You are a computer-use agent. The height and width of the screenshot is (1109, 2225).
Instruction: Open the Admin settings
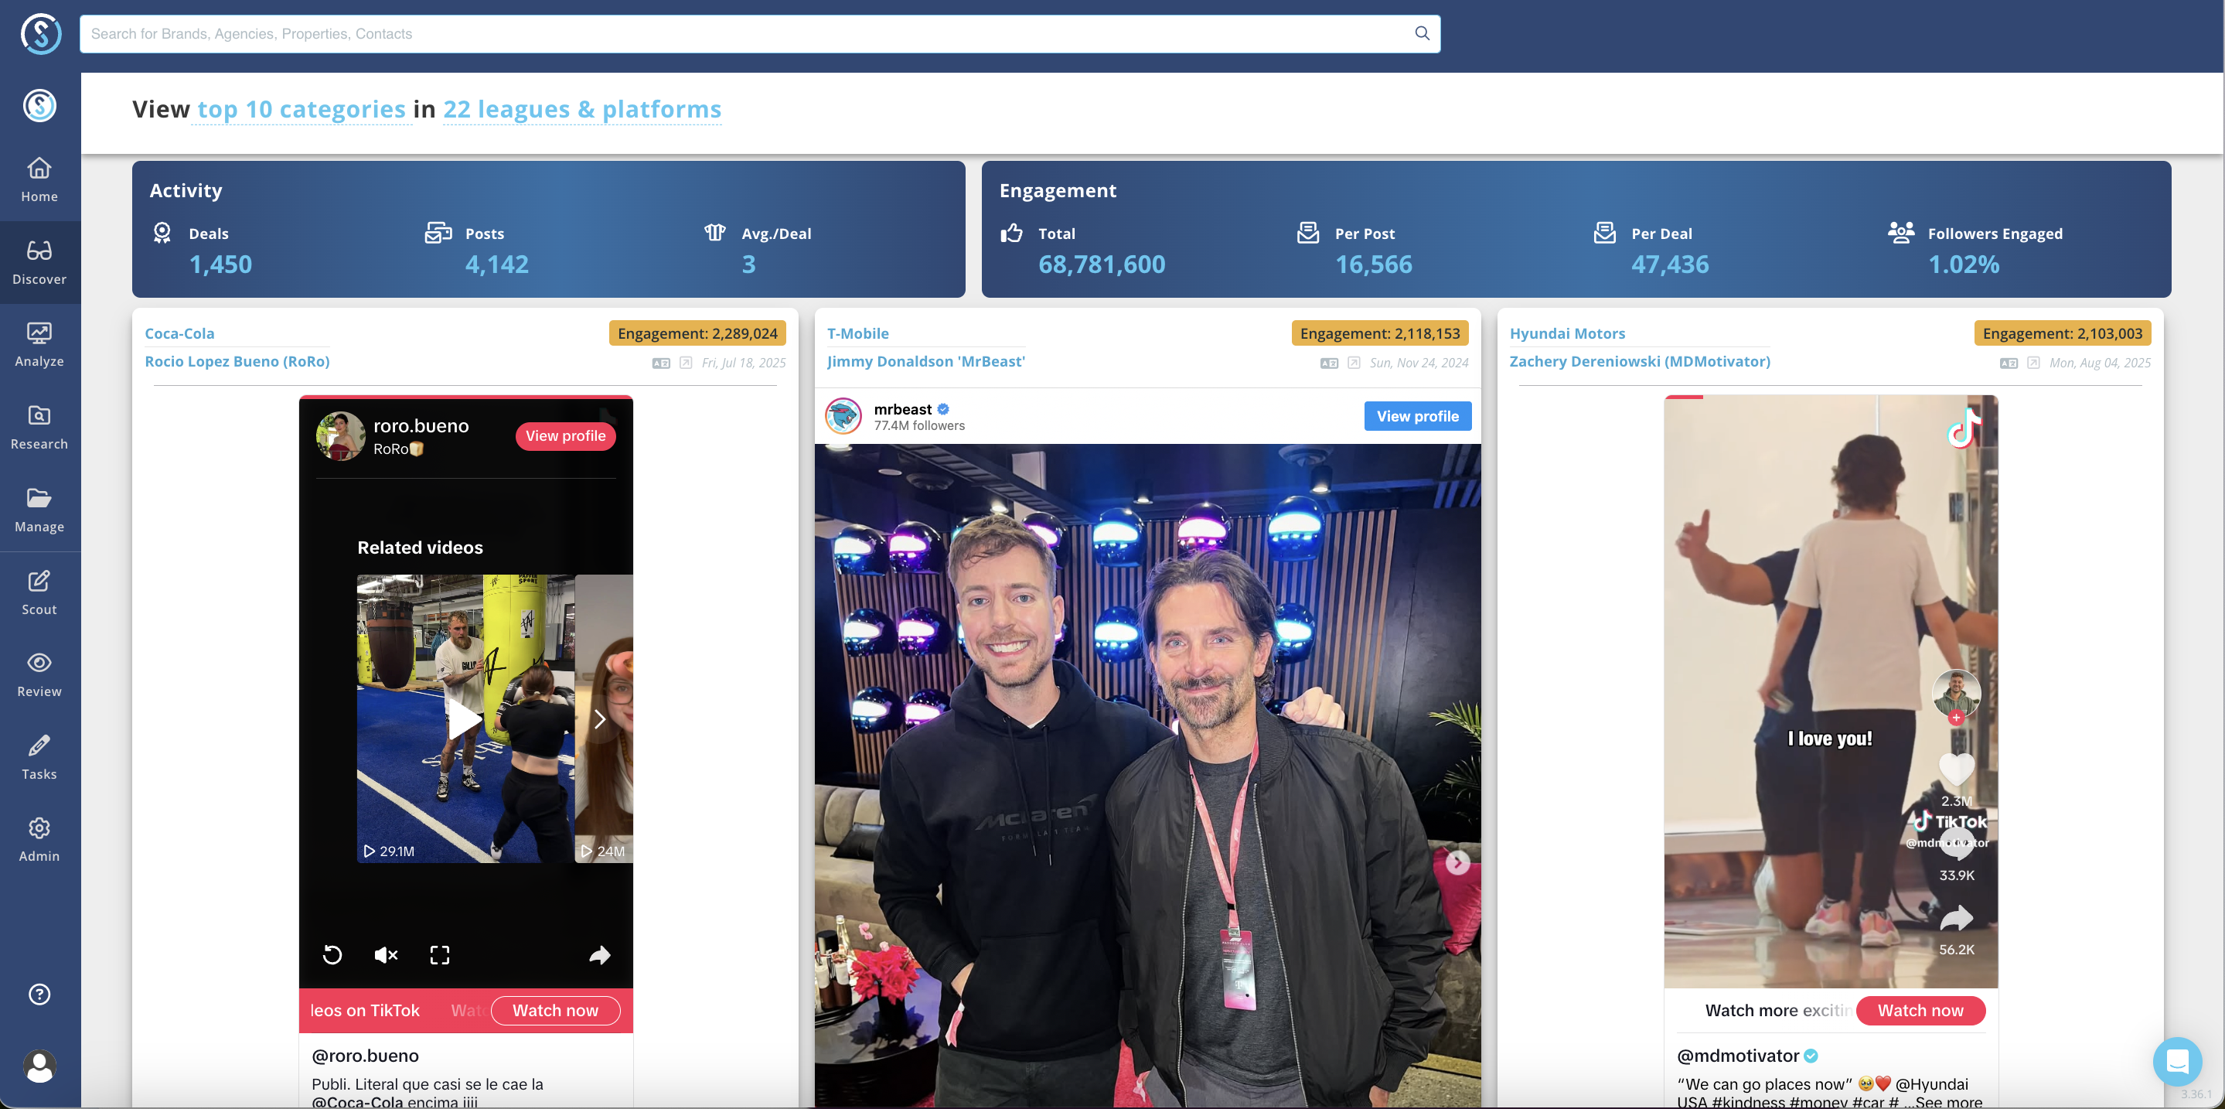[x=39, y=840]
